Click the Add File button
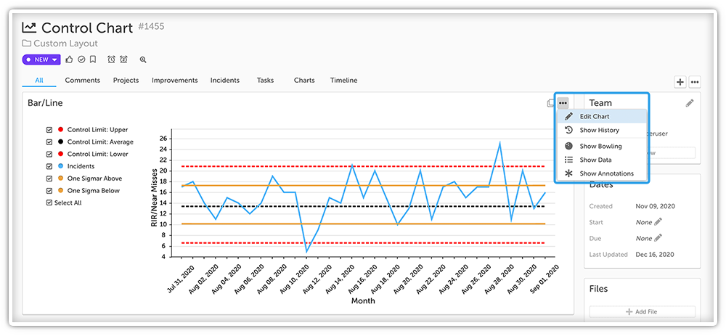726x336 pixels. pos(643,312)
